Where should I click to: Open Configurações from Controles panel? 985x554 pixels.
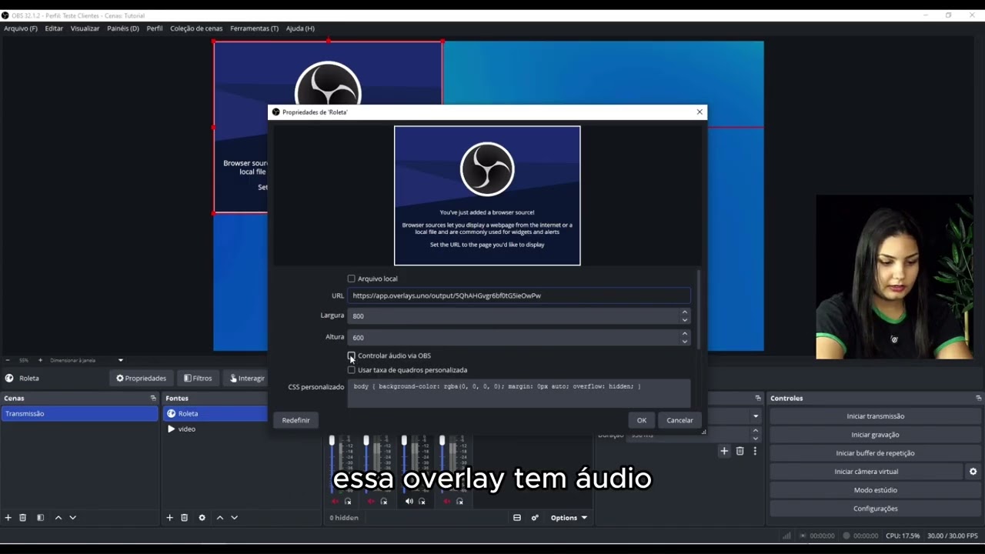[875, 509]
